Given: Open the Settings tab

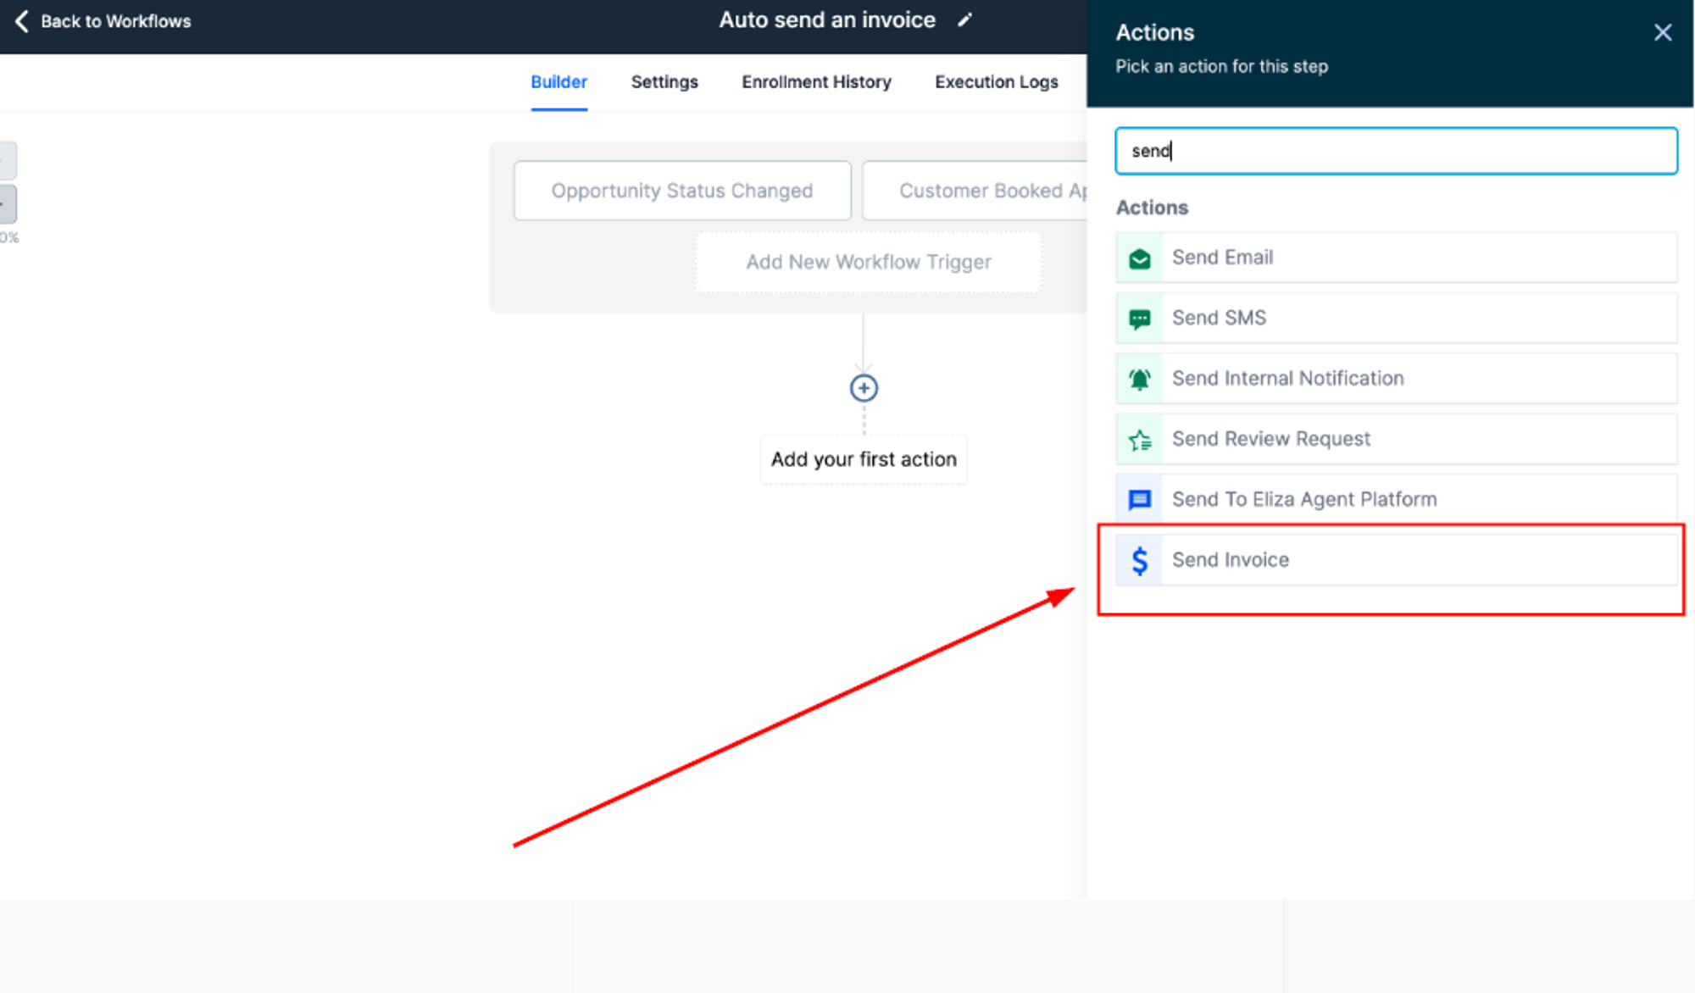Looking at the screenshot, I should coord(664,82).
